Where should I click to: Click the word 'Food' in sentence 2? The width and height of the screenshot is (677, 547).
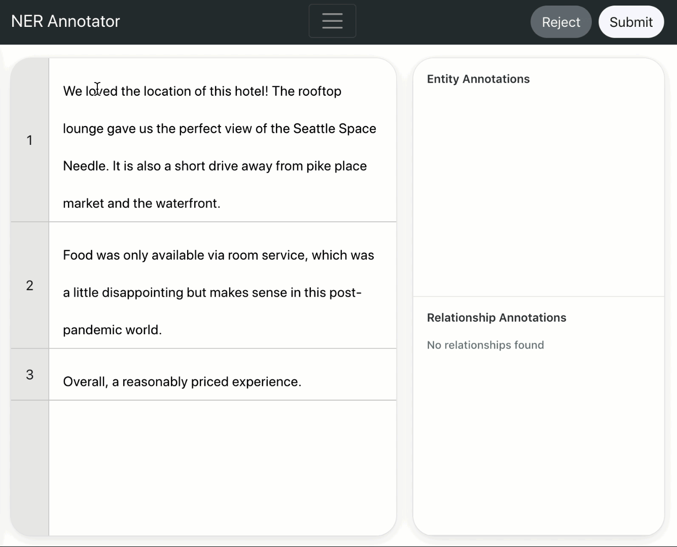[77, 255]
